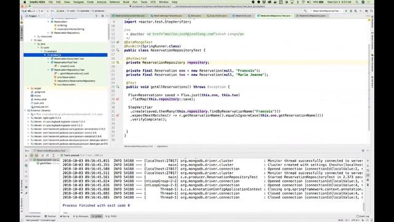The width and height of the screenshot is (394, 222).
Task: Switch to the Reservation.java editor tab
Action: (x=243, y=15)
